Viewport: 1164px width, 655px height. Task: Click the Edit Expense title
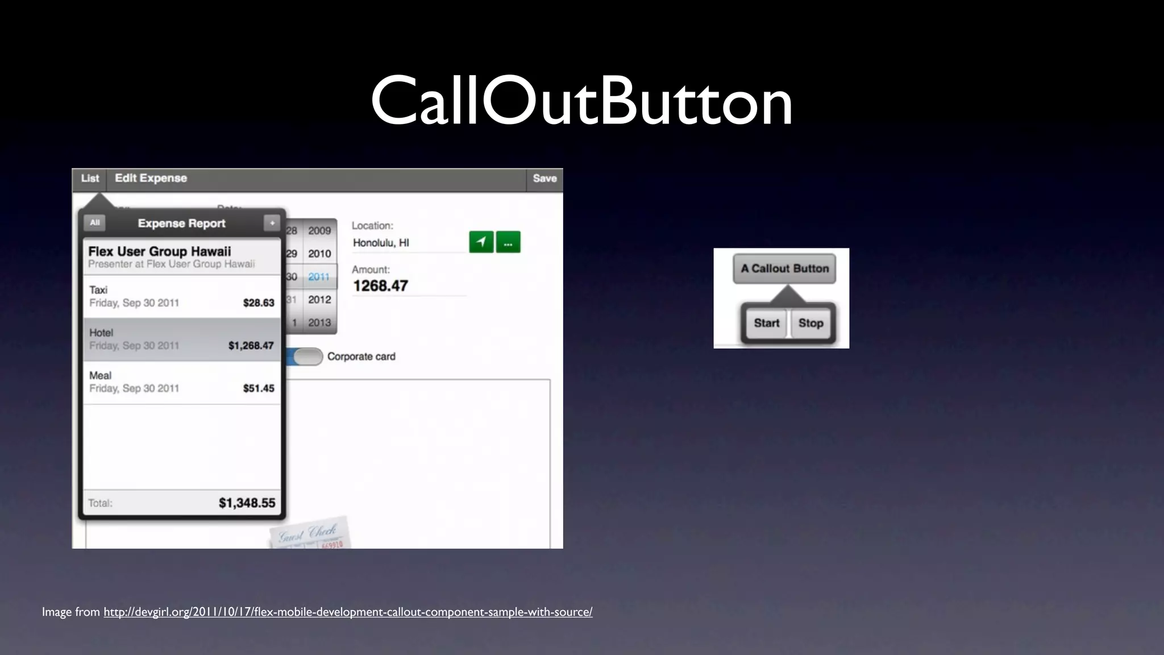tap(151, 178)
